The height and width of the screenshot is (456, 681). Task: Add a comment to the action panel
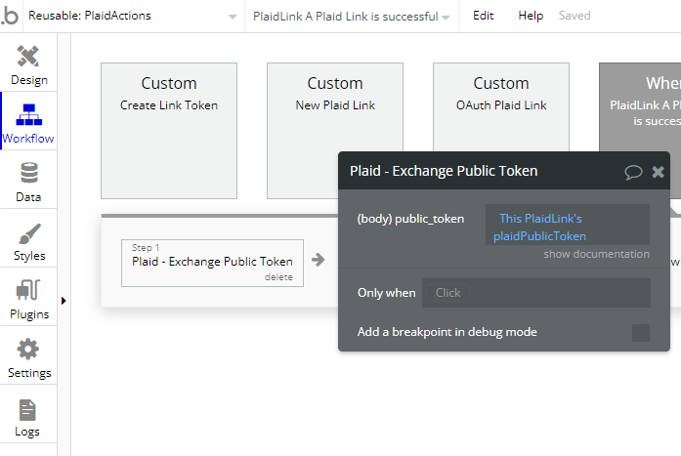(x=633, y=172)
